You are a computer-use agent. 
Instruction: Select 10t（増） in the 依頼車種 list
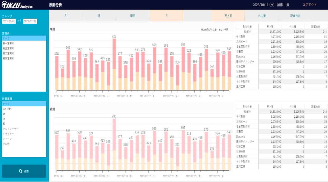(7, 109)
